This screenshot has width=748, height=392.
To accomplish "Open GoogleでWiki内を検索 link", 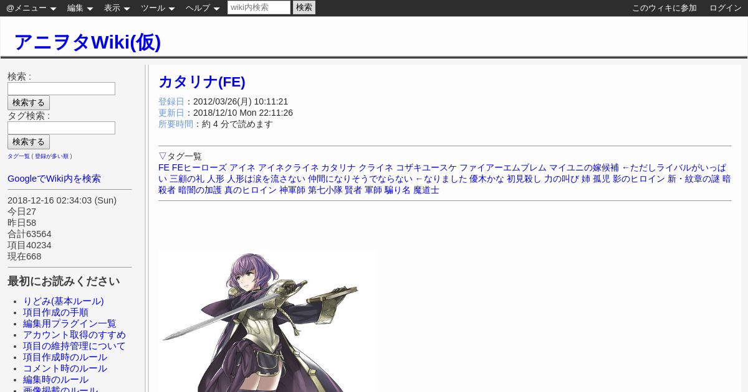I will (x=54, y=179).
